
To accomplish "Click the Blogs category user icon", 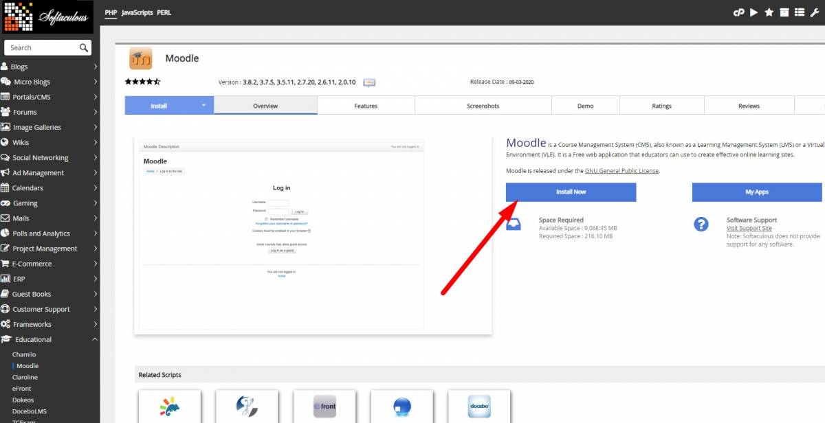I will [5, 67].
